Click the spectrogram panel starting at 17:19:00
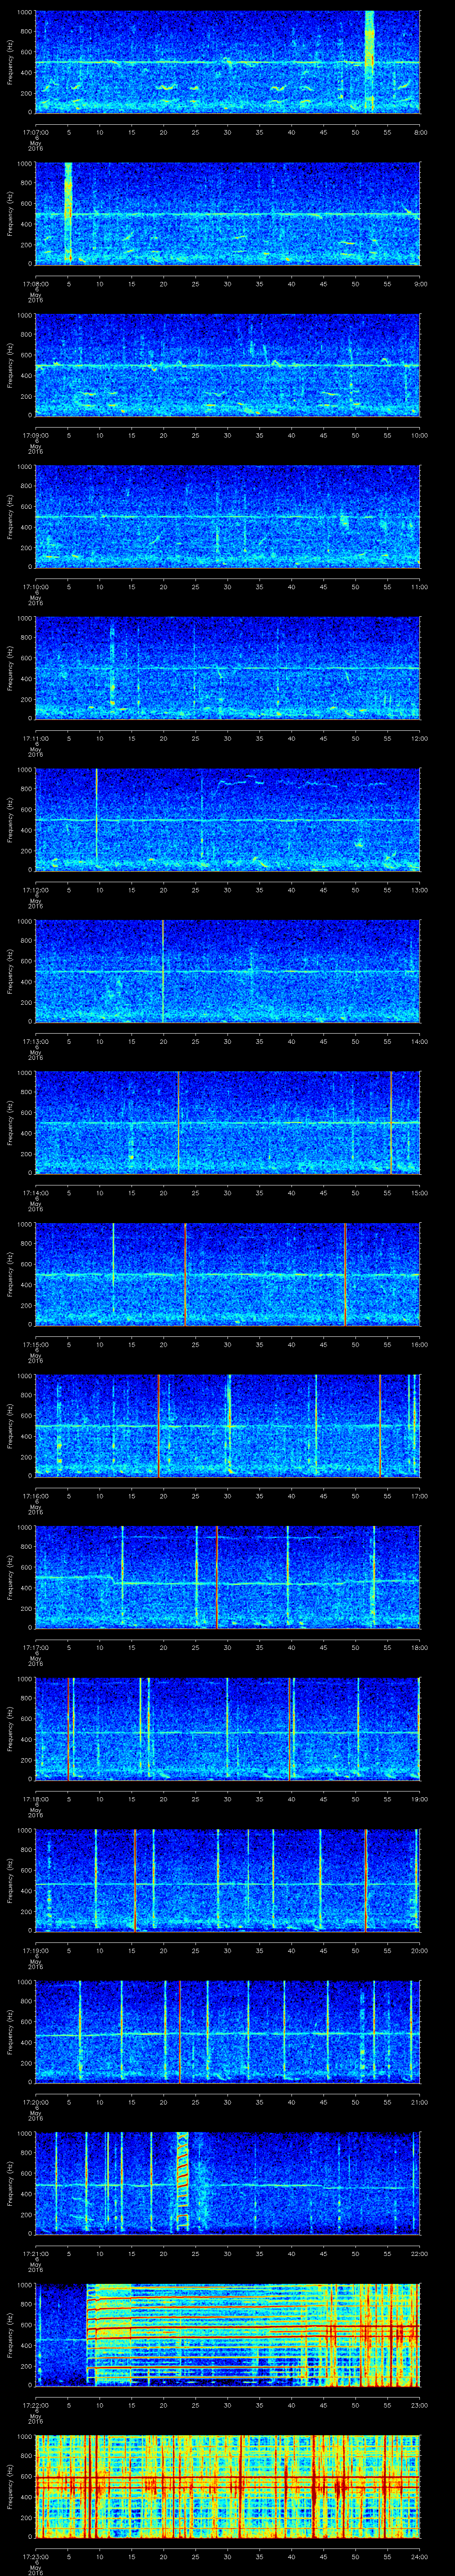This screenshot has width=455, height=2576. [x=227, y=1880]
